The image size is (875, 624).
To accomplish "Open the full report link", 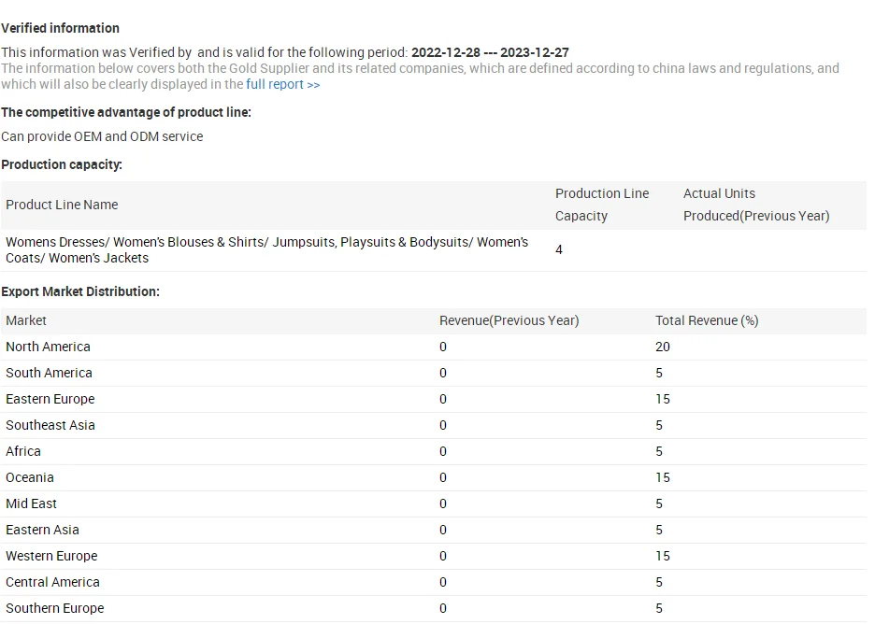I will pos(282,84).
